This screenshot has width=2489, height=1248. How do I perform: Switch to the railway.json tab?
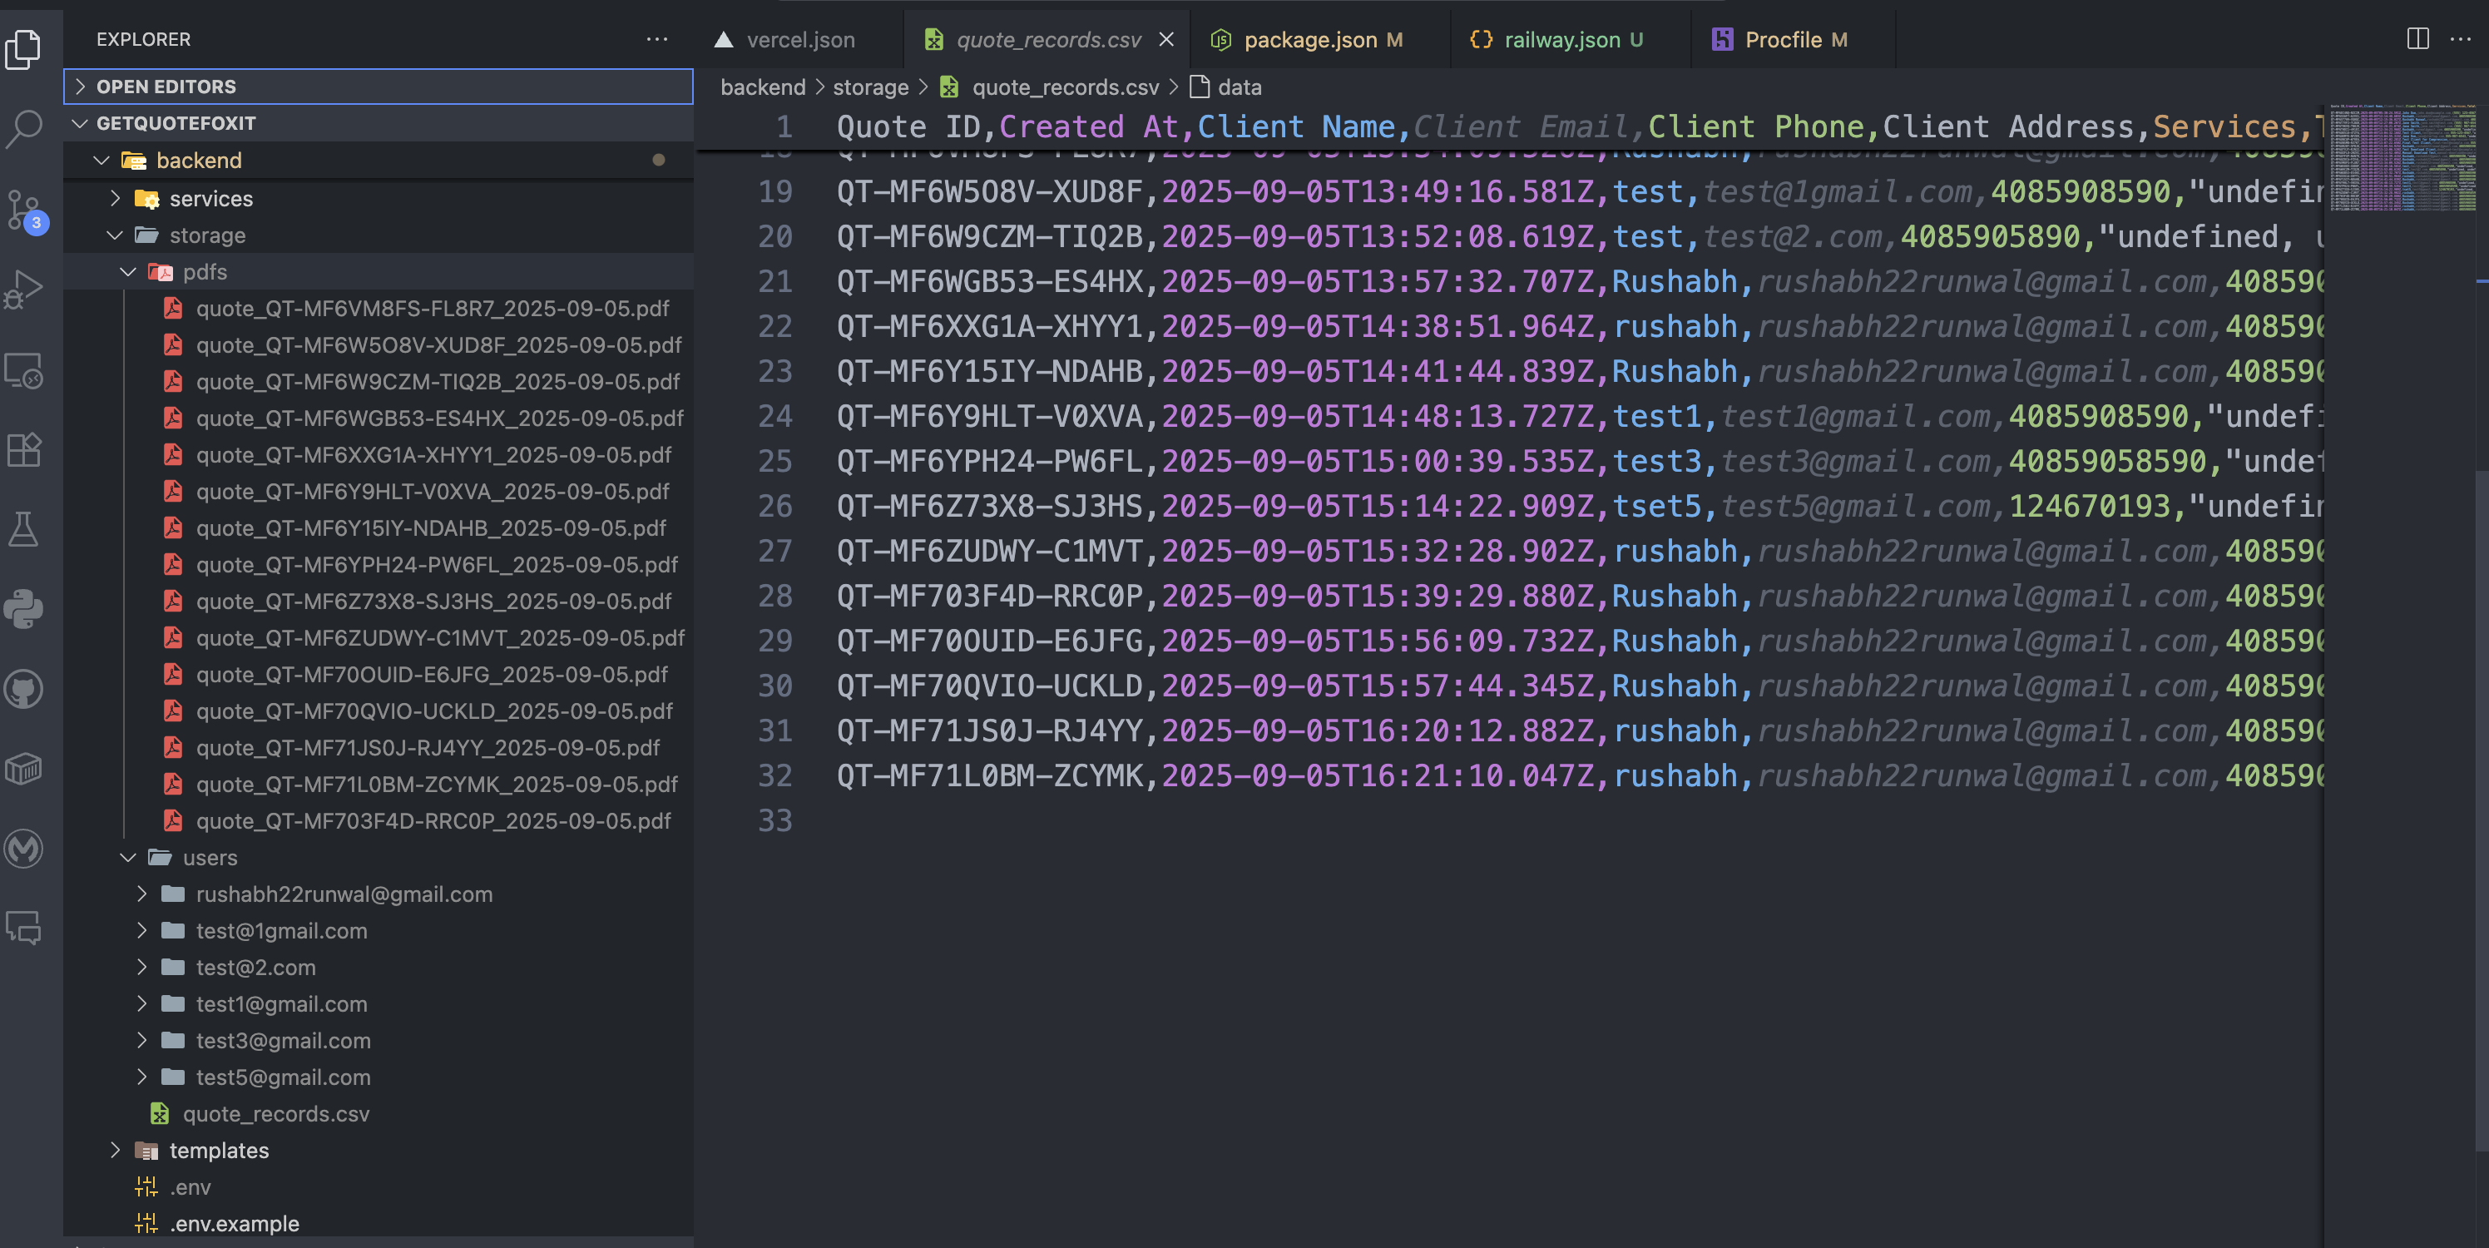(1561, 40)
